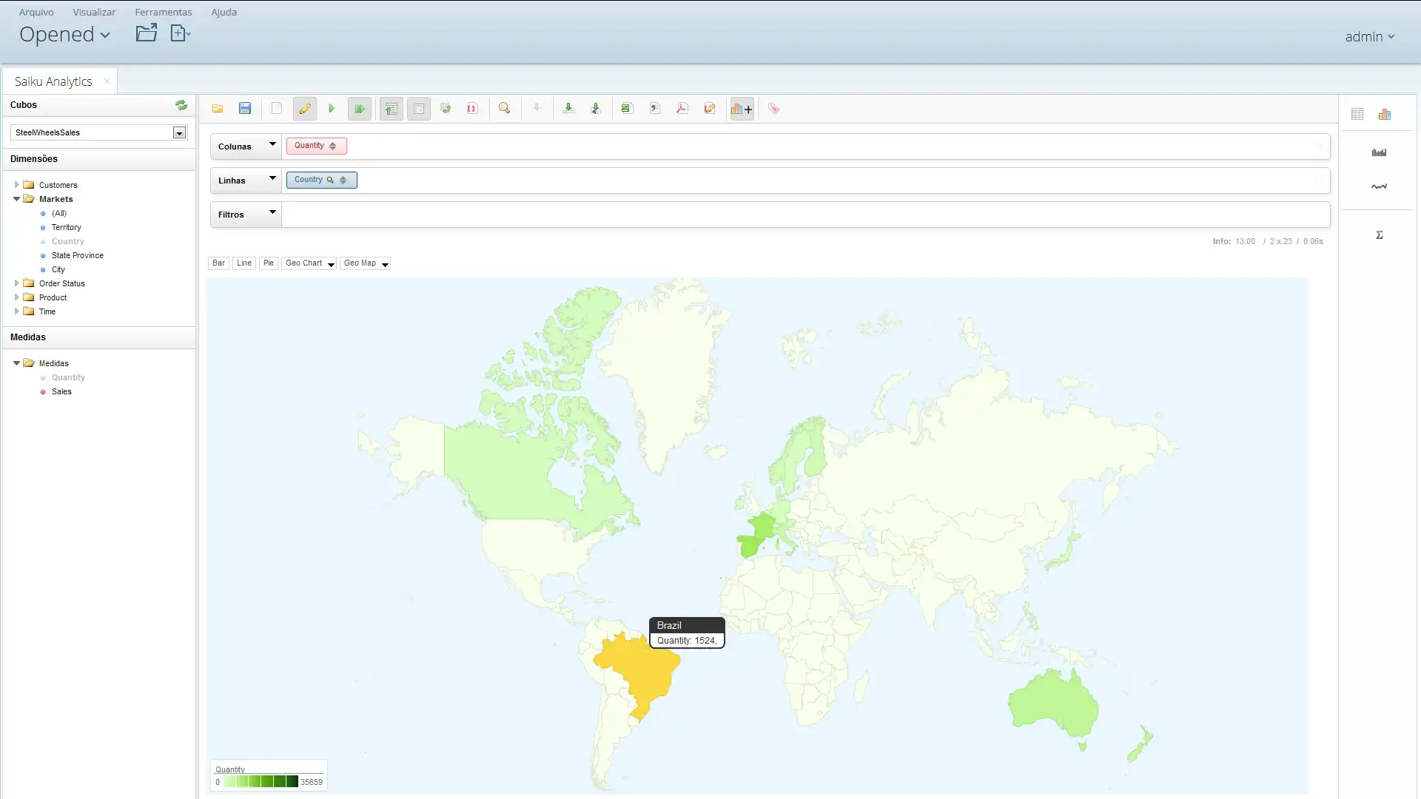Switch chart type to Pie
Image resolution: width=1421 pixels, height=799 pixels.
pos(269,263)
